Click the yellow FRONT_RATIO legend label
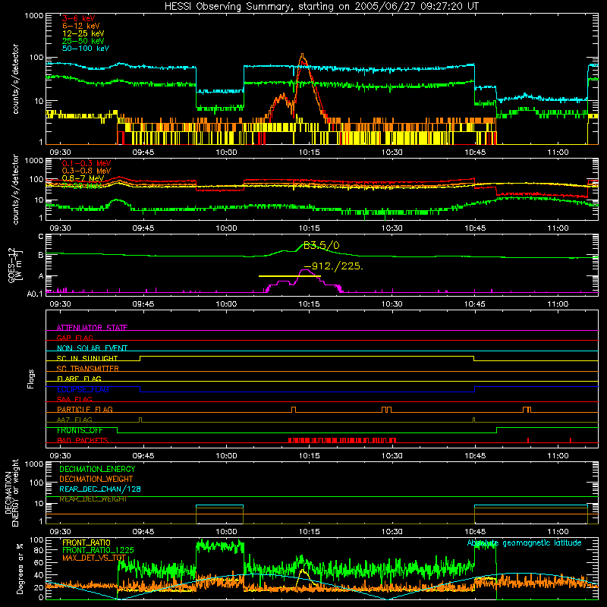Viewport: 607px width, 607px height. click(86, 543)
